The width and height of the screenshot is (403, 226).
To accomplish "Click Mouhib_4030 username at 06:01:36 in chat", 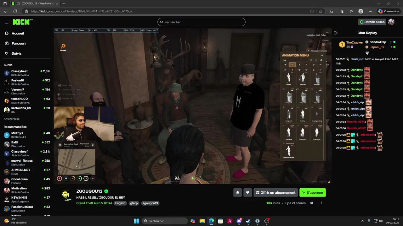I will pyautogui.click(x=356, y=128).
